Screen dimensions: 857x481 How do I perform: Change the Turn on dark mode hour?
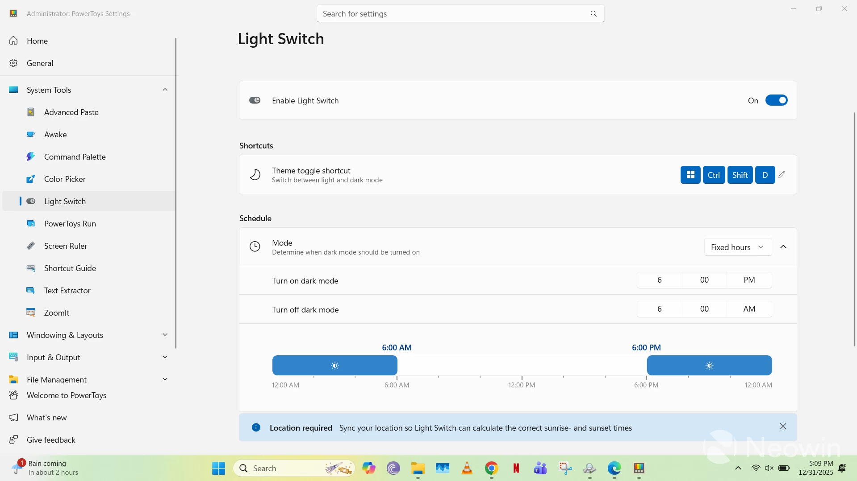pyautogui.click(x=659, y=280)
